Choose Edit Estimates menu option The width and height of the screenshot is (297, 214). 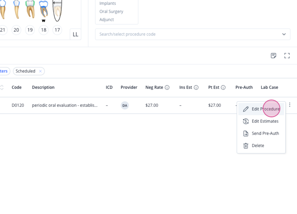click(261, 121)
